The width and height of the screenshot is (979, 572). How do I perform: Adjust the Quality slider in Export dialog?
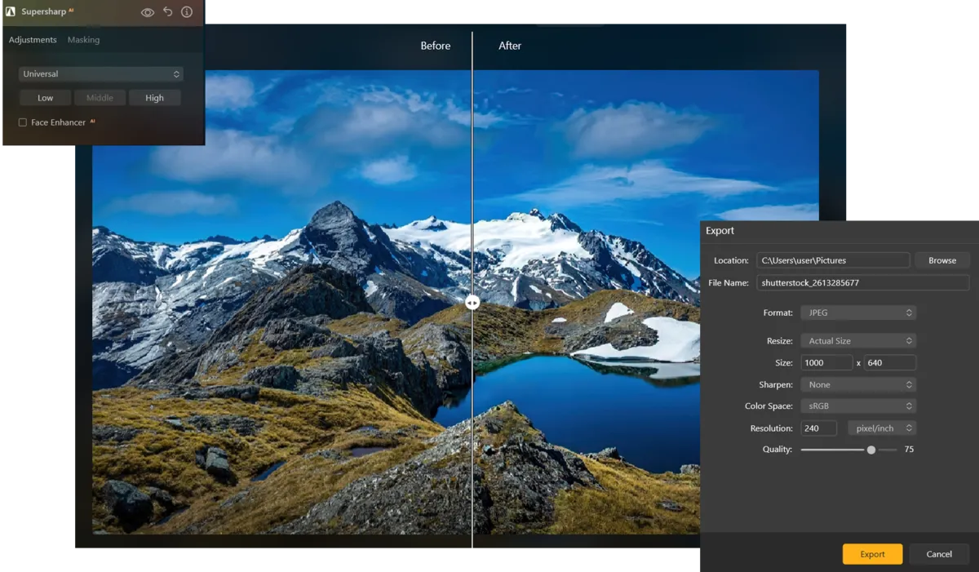click(870, 449)
